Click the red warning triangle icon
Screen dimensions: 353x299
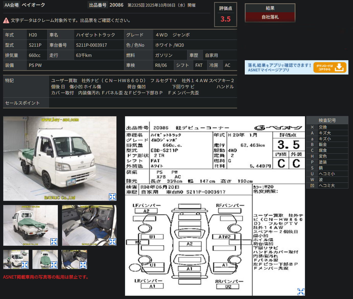pyautogui.click(x=6, y=21)
